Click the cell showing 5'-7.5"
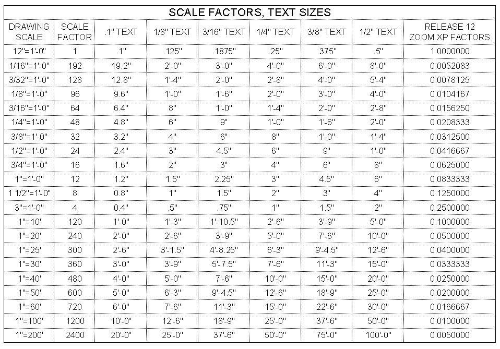Screen dimensions: 500x349 (224, 263)
